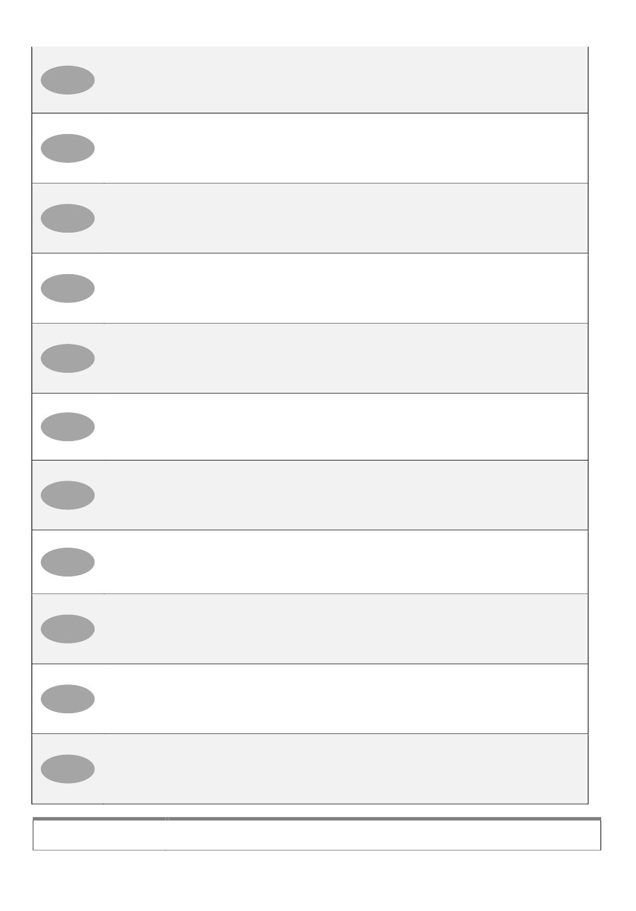Click the gray oval in the fourth row
The image size is (636, 911).
click(68, 288)
